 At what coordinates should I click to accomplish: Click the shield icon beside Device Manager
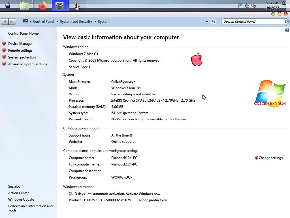point(4,44)
